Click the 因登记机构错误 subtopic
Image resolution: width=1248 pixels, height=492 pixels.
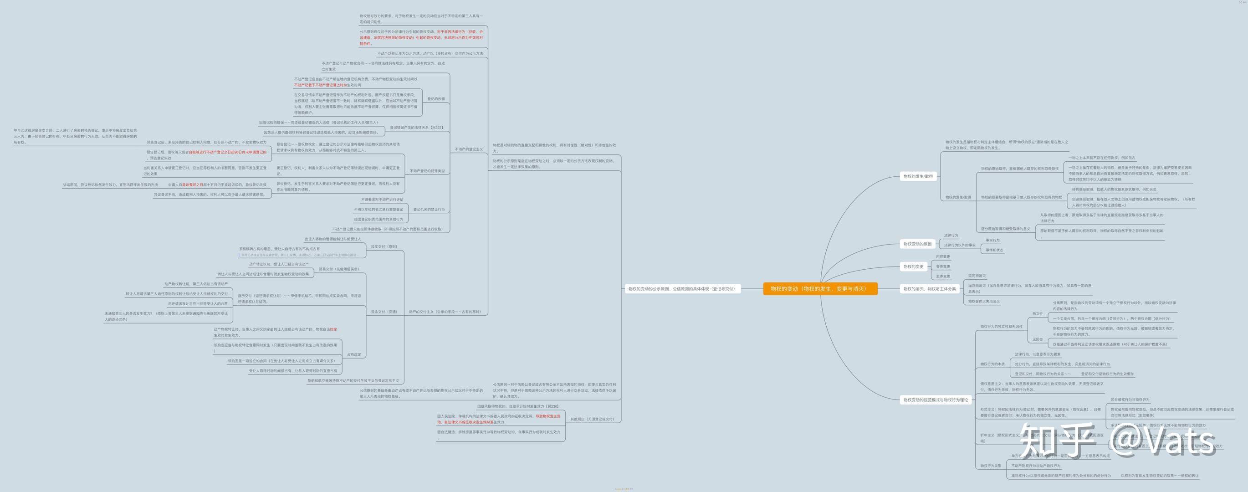click(x=318, y=123)
